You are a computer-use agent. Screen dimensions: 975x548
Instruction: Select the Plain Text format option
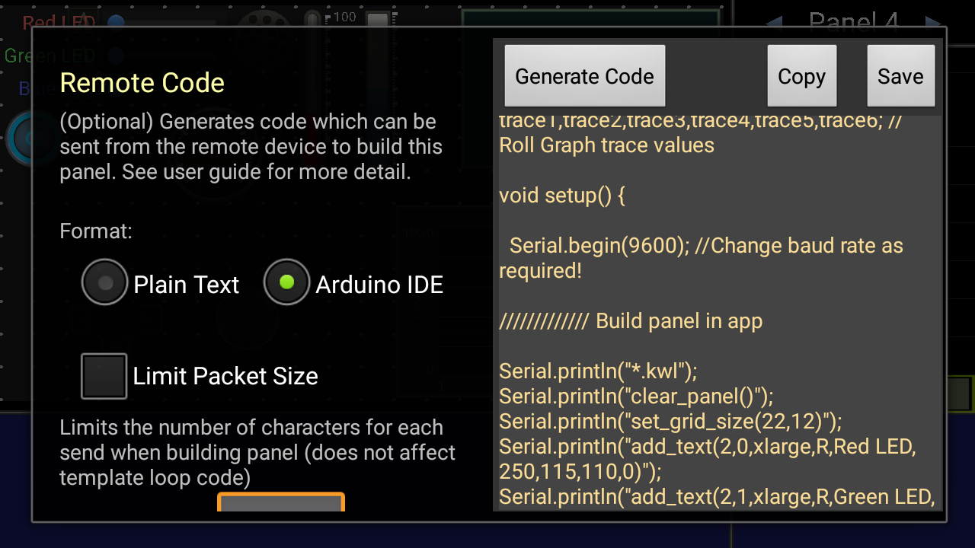pos(105,283)
